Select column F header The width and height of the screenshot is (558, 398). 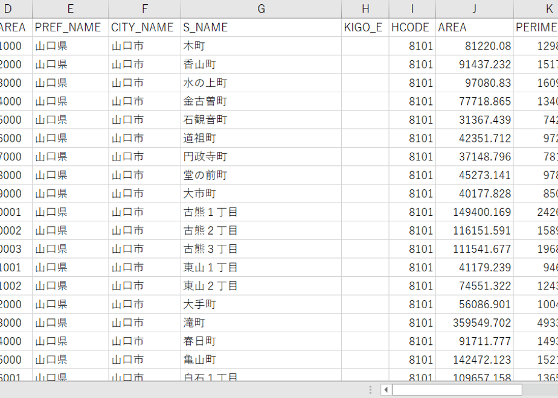(145, 9)
